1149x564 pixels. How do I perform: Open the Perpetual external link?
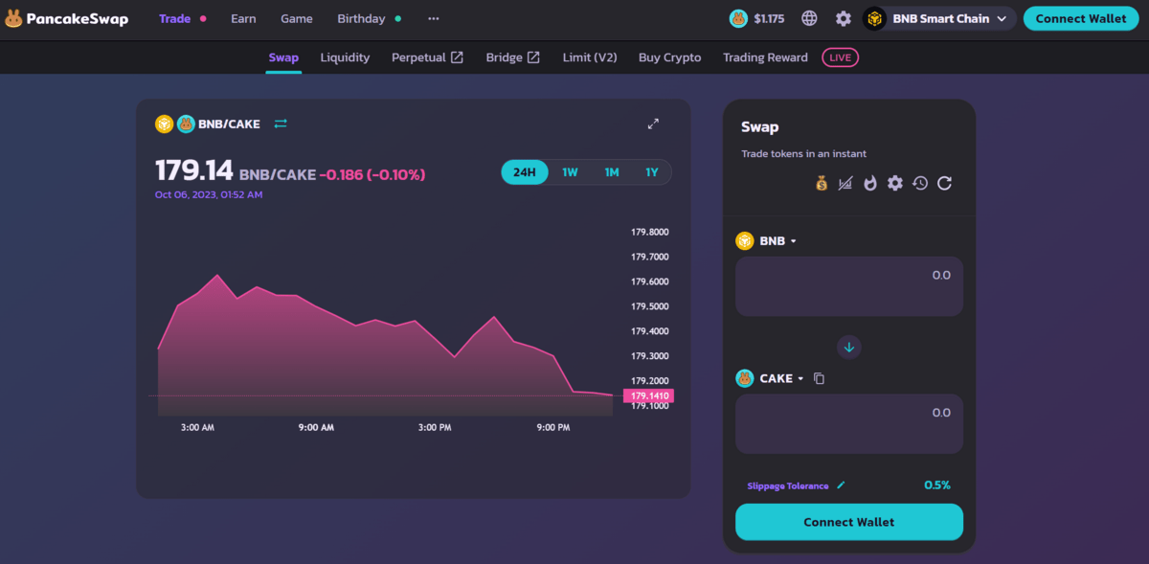[427, 57]
